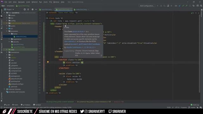This screenshot has height=114, width=203.
Task: Open the Event Log panel
Action: pyautogui.click(x=195, y=105)
